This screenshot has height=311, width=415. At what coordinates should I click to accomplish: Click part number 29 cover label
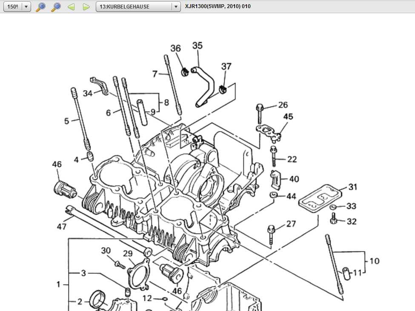tap(128, 254)
